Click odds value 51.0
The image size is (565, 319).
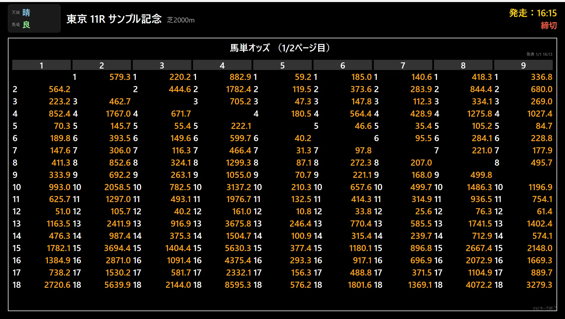pyautogui.click(x=63, y=211)
